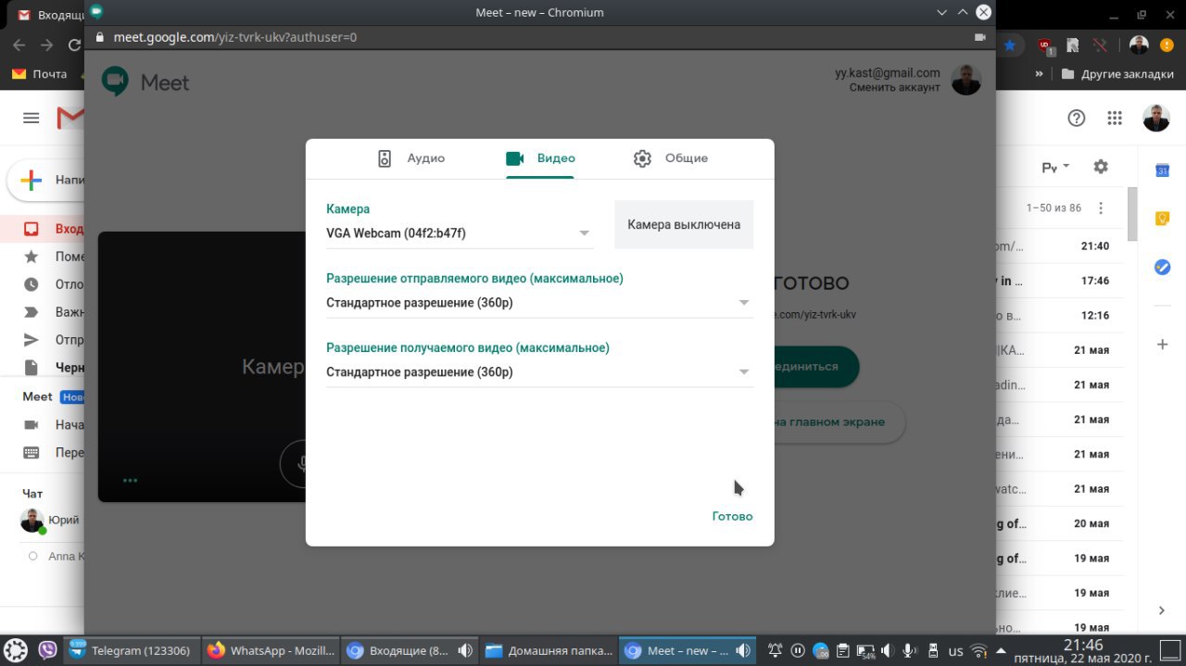Screen dimensions: 1186x666
Task: Click the browser profile avatar in toolbar
Action: [x=1139, y=44]
